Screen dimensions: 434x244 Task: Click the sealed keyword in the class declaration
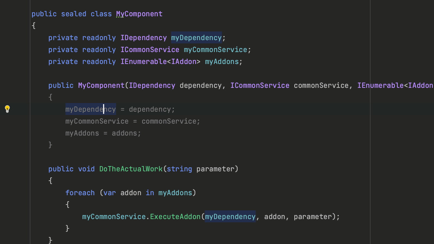[74, 14]
